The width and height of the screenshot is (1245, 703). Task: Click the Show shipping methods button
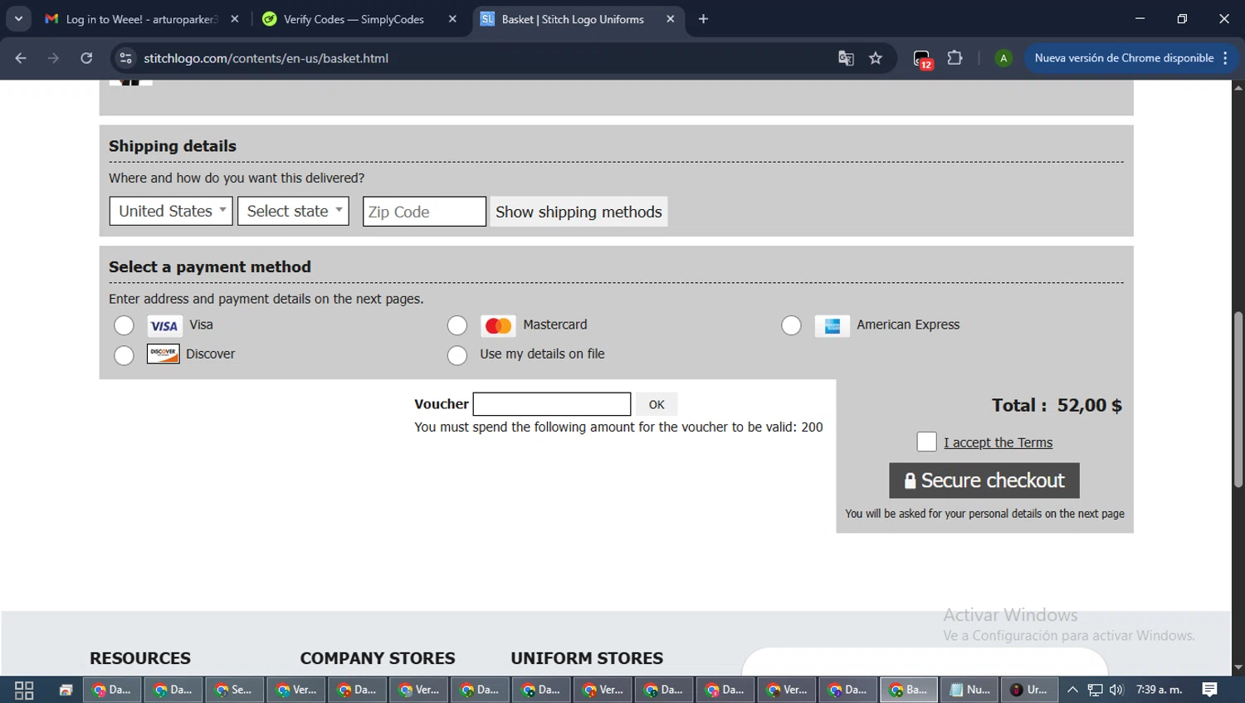579,212
